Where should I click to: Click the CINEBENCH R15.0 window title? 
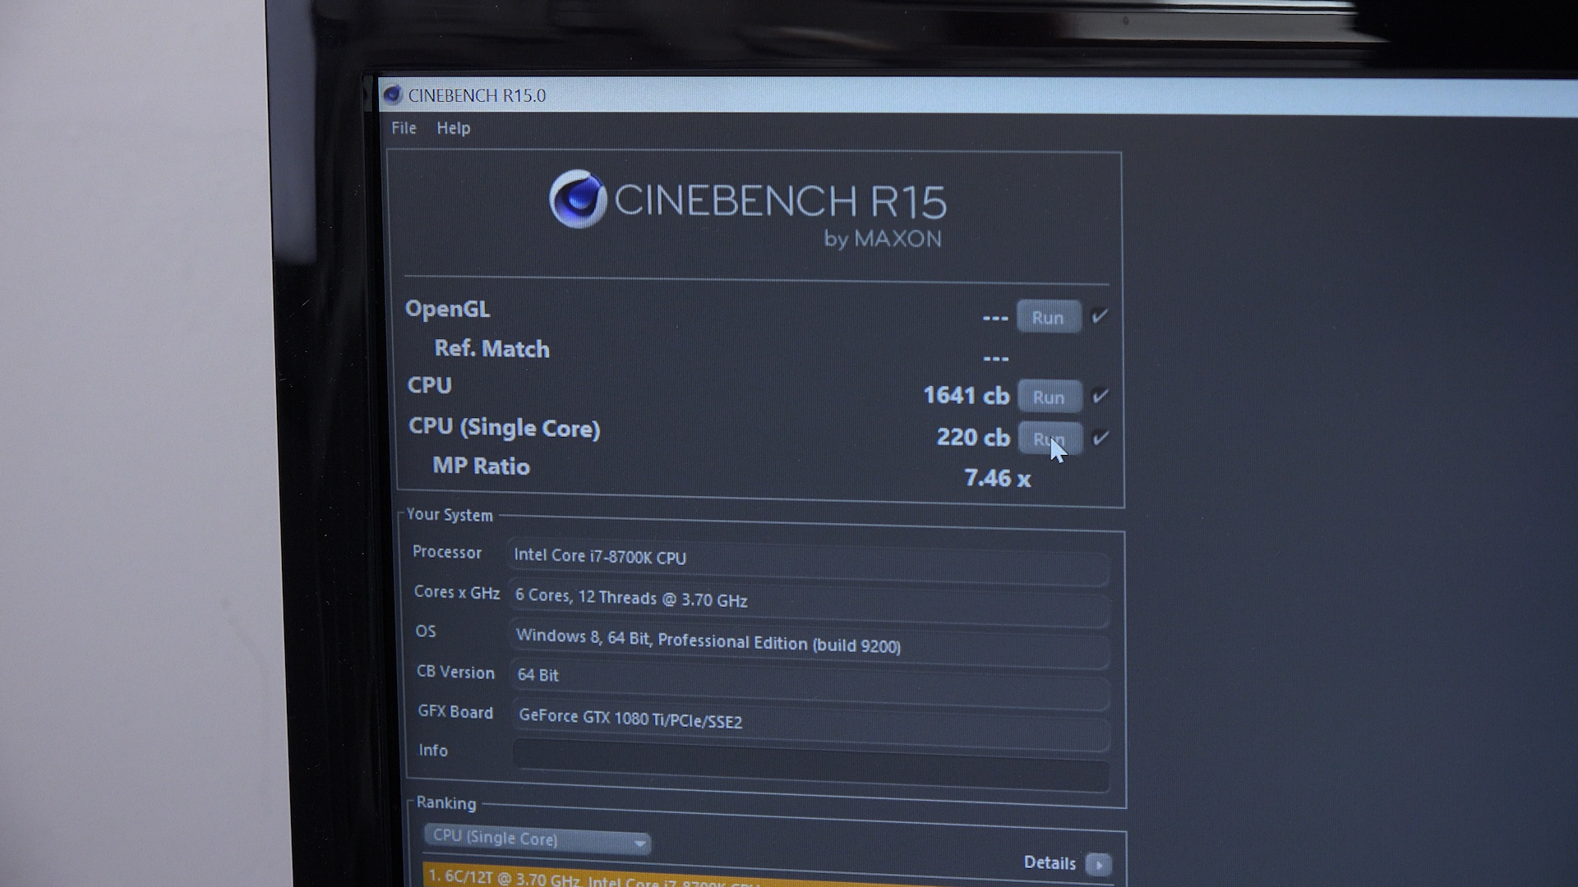click(477, 95)
